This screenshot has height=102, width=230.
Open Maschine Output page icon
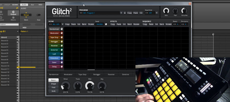coord(13,13)
